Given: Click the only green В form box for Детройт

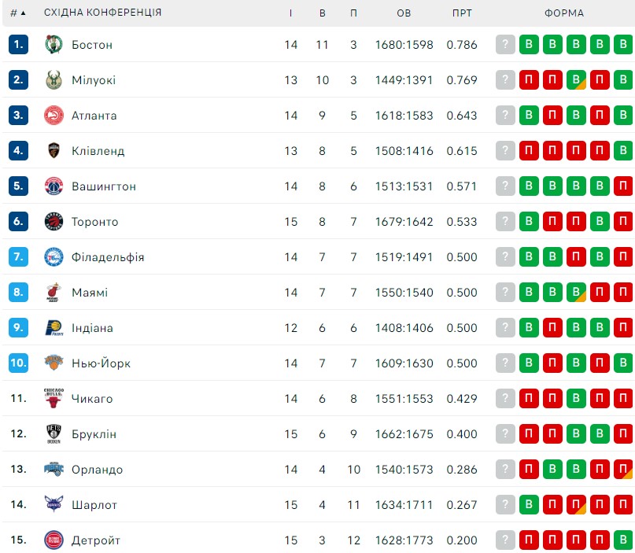Looking at the screenshot, I should [x=623, y=540].
